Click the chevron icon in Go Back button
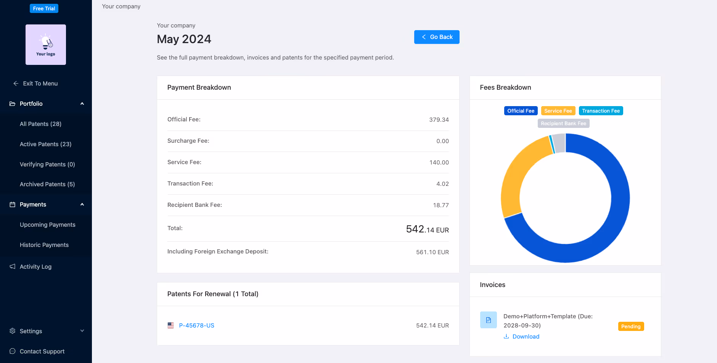717x363 pixels. click(x=424, y=37)
